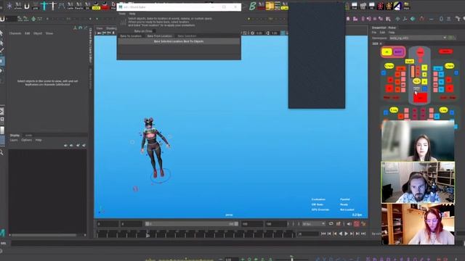Image resolution: width=465 pixels, height=261 pixels.
Task: Click the Maya logo icon bottom-left
Action: pyautogui.click(x=2, y=233)
